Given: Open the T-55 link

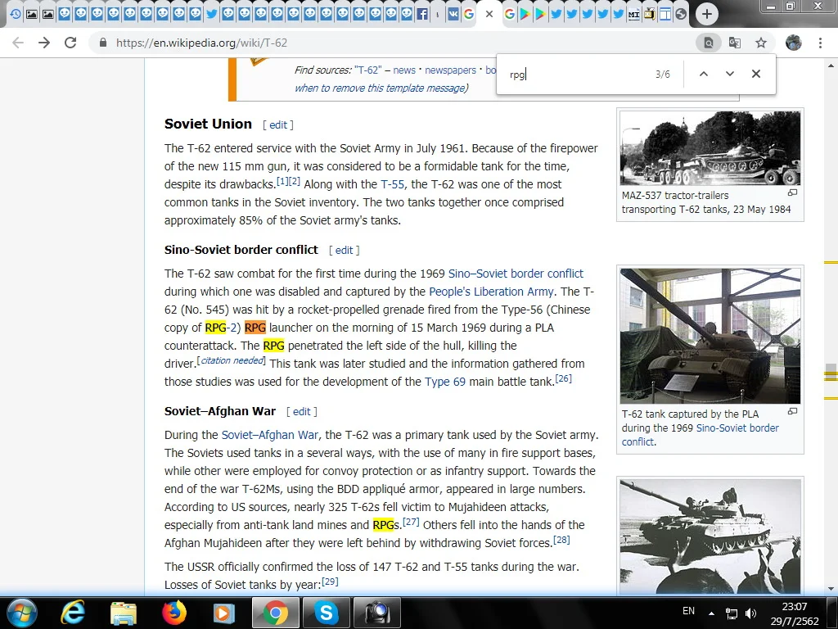Looking at the screenshot, I should coord(392,184).
